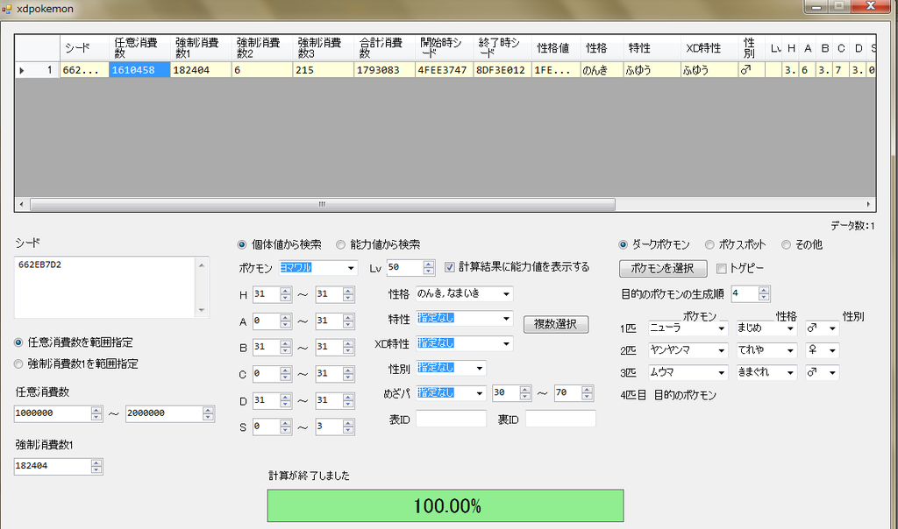The width and height of the screenshot is (898, 529).
Task: Click the D minimum IV spinner
Action: (x=272, y=400)
